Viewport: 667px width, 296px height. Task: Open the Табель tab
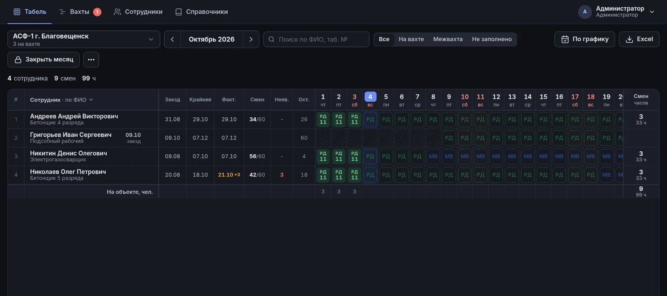tap(30, 12)
